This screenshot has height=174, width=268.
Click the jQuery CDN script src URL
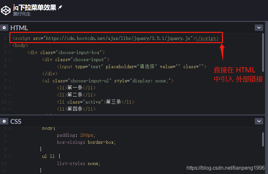(118, 38)
